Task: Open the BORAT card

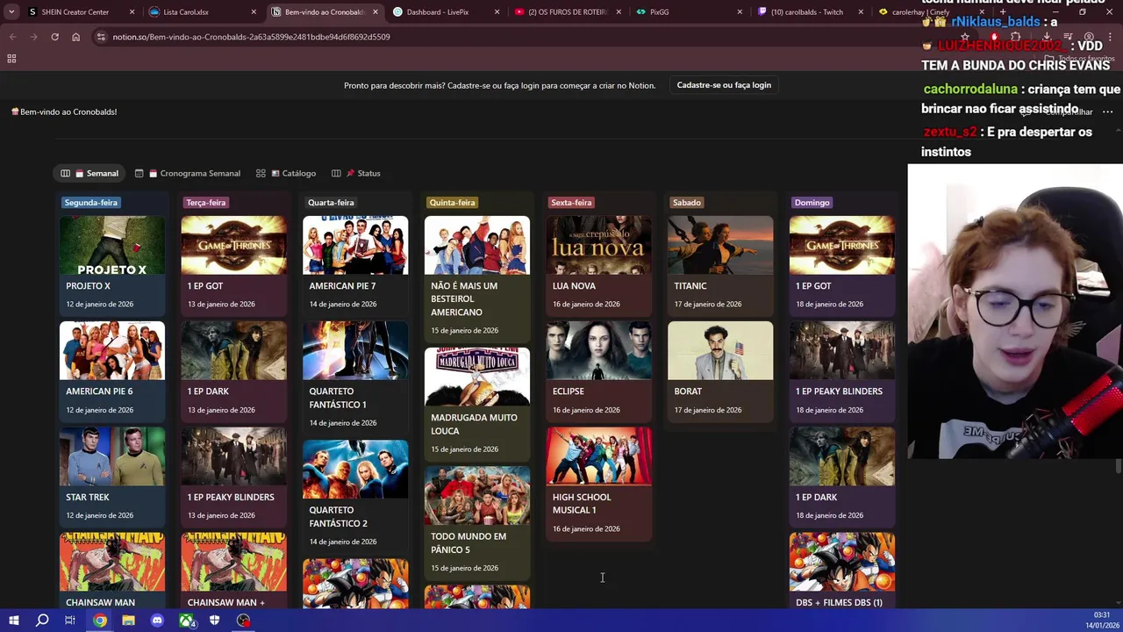Action: click(x=720, y=371)
